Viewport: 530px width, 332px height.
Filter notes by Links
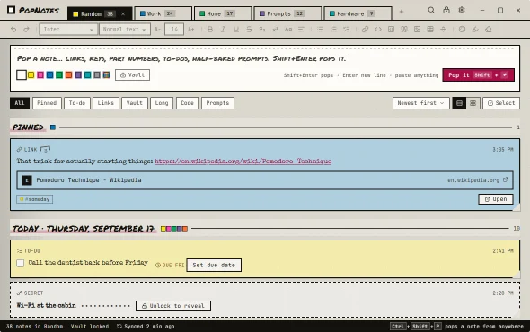(106, 103)
